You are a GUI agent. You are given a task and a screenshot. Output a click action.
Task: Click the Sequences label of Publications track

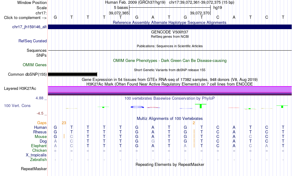[37, 50]
